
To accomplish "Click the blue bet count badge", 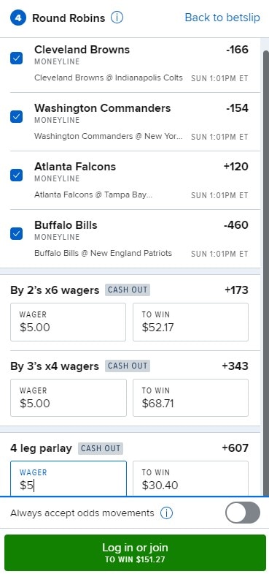I will point(18,18).
